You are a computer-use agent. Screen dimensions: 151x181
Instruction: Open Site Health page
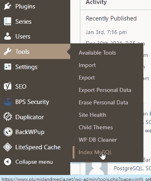[x=92, y=115]
